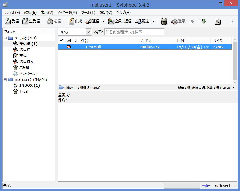The width and height of the screenshot is (240, 191).
Task: Collapse the メール箱 (MH) tree node
Action: [x=5, y=38]
